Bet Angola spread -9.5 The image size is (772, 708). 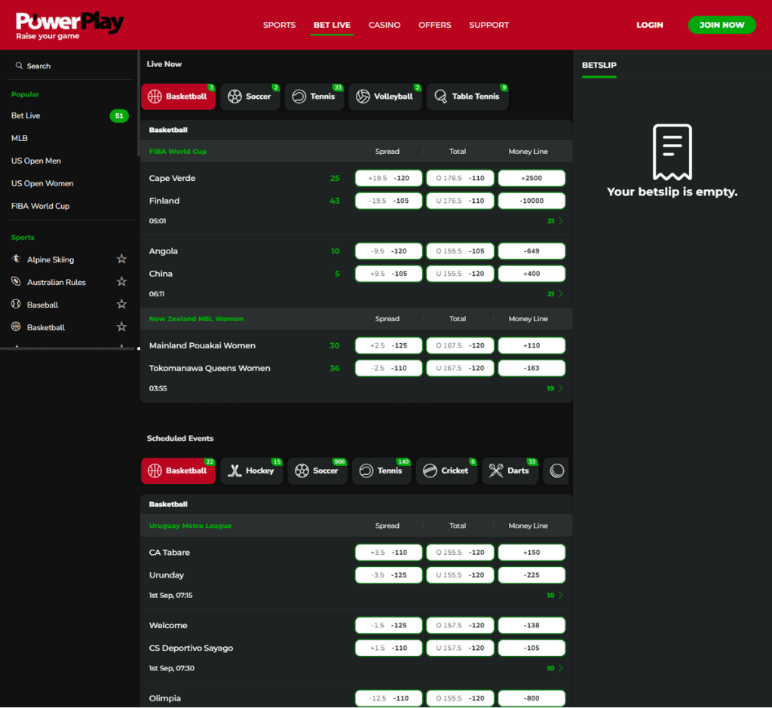pos(388,251)
